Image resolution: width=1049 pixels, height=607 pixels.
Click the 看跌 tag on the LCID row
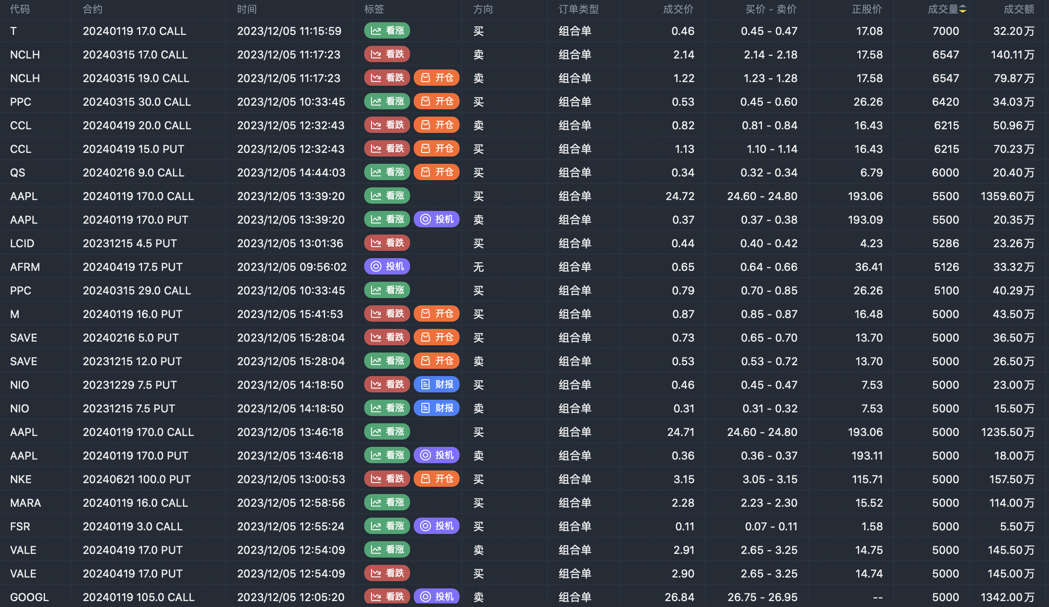[387, 243]
